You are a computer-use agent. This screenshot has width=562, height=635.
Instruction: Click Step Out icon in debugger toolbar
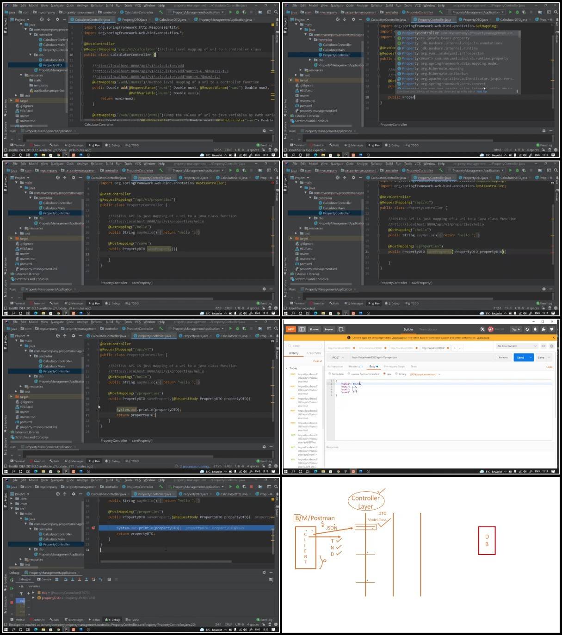[x=86, y=580]
